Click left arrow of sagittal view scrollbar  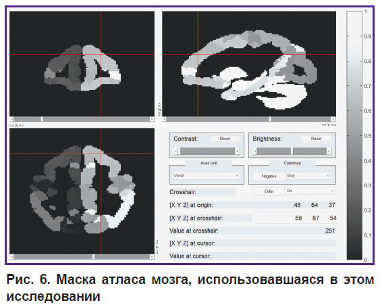[165, 119]
